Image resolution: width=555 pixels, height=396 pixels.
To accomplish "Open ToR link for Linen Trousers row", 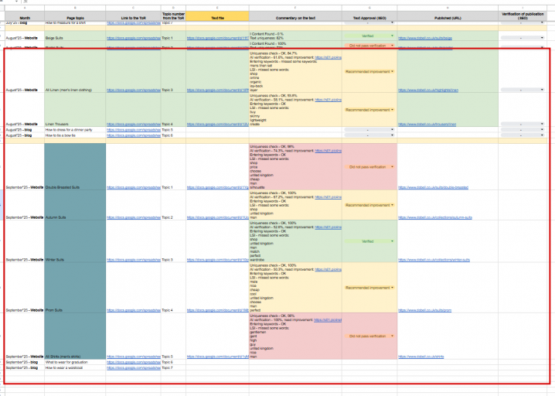I will pyautogui.click(x=134, y=125).
